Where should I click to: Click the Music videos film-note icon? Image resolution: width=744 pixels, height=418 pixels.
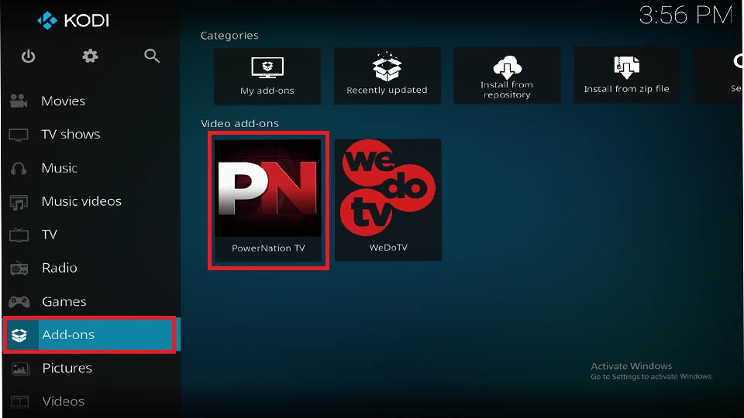pos(19,202)
